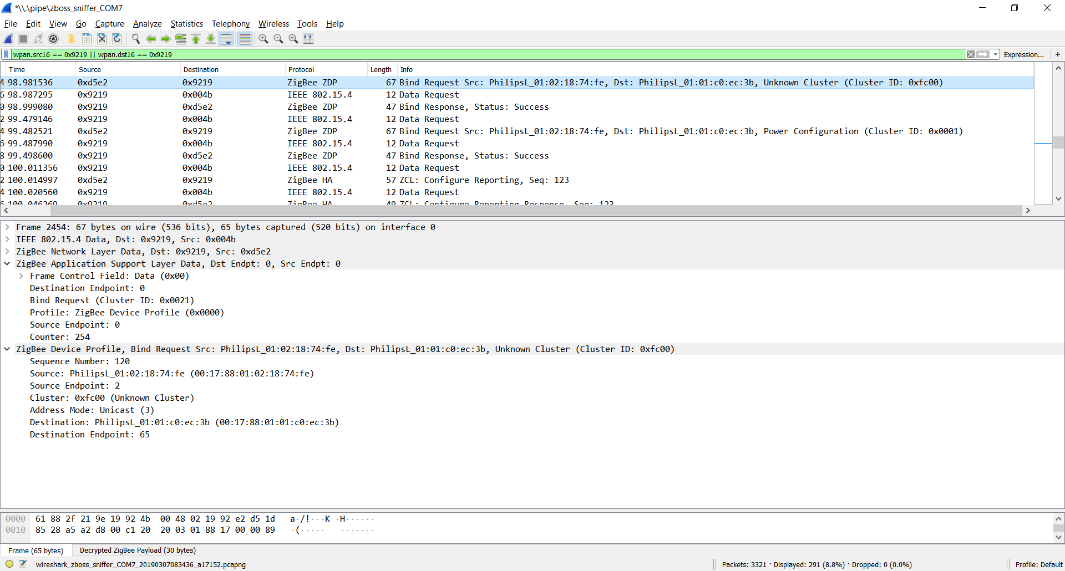Screen dimensions: 1065x571
Task: Go to a specified packet
Action: (x=181, y=39)
